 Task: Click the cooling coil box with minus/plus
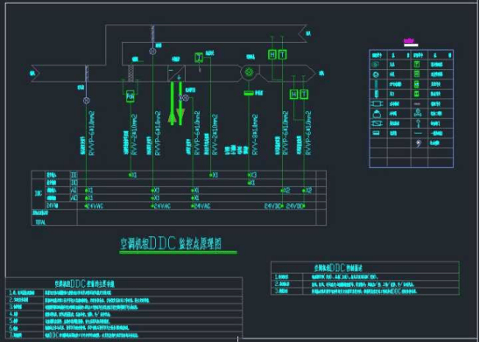(x=176, y=73)
